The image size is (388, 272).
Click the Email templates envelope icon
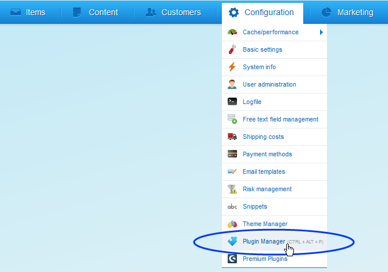pyautogui.click(x=232, y=171)
